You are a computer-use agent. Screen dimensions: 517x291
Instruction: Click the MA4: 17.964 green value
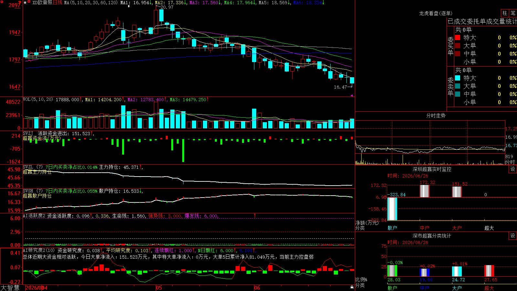coord(238,3)
